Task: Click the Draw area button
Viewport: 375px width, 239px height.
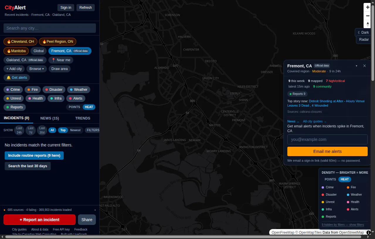Action: [60, 69]
